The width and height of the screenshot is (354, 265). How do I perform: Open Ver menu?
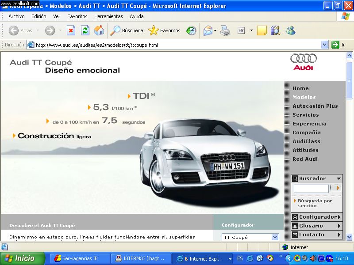pos(57,16)
